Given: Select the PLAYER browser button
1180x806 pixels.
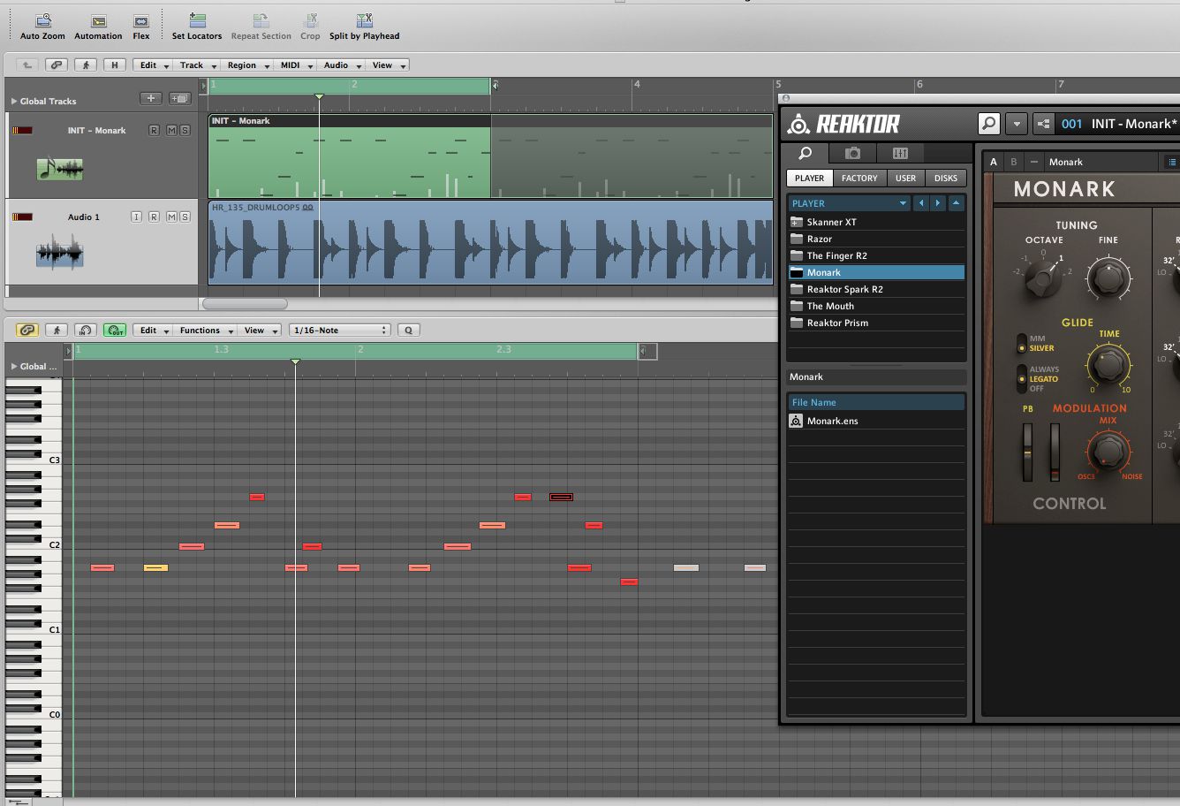Looking at the screenshot, I should 809,178.
